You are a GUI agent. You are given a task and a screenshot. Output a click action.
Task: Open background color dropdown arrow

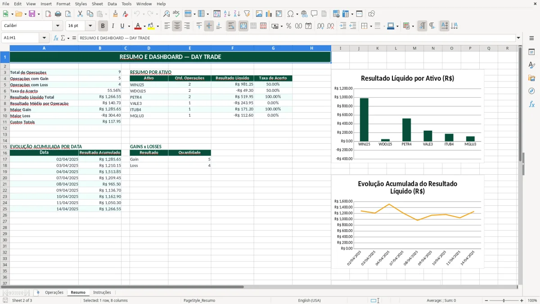(x=158, y=26)
